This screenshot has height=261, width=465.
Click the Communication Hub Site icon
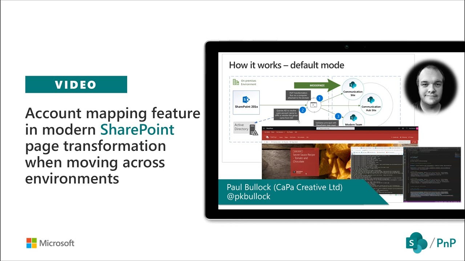(x=371, y=100)
